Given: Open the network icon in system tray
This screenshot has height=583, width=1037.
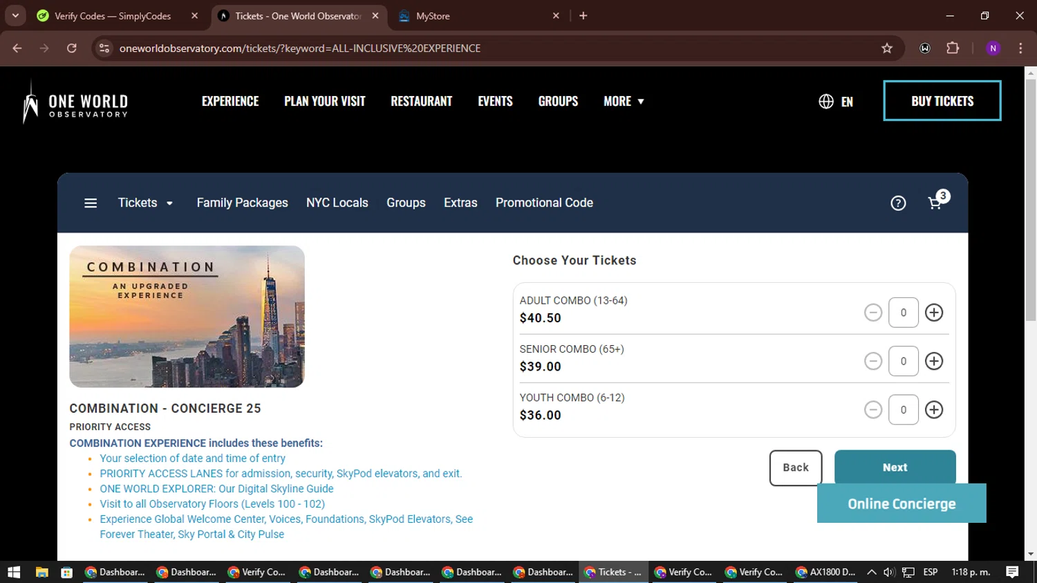Looking at the screenshot, I should (x=908, y=572).
